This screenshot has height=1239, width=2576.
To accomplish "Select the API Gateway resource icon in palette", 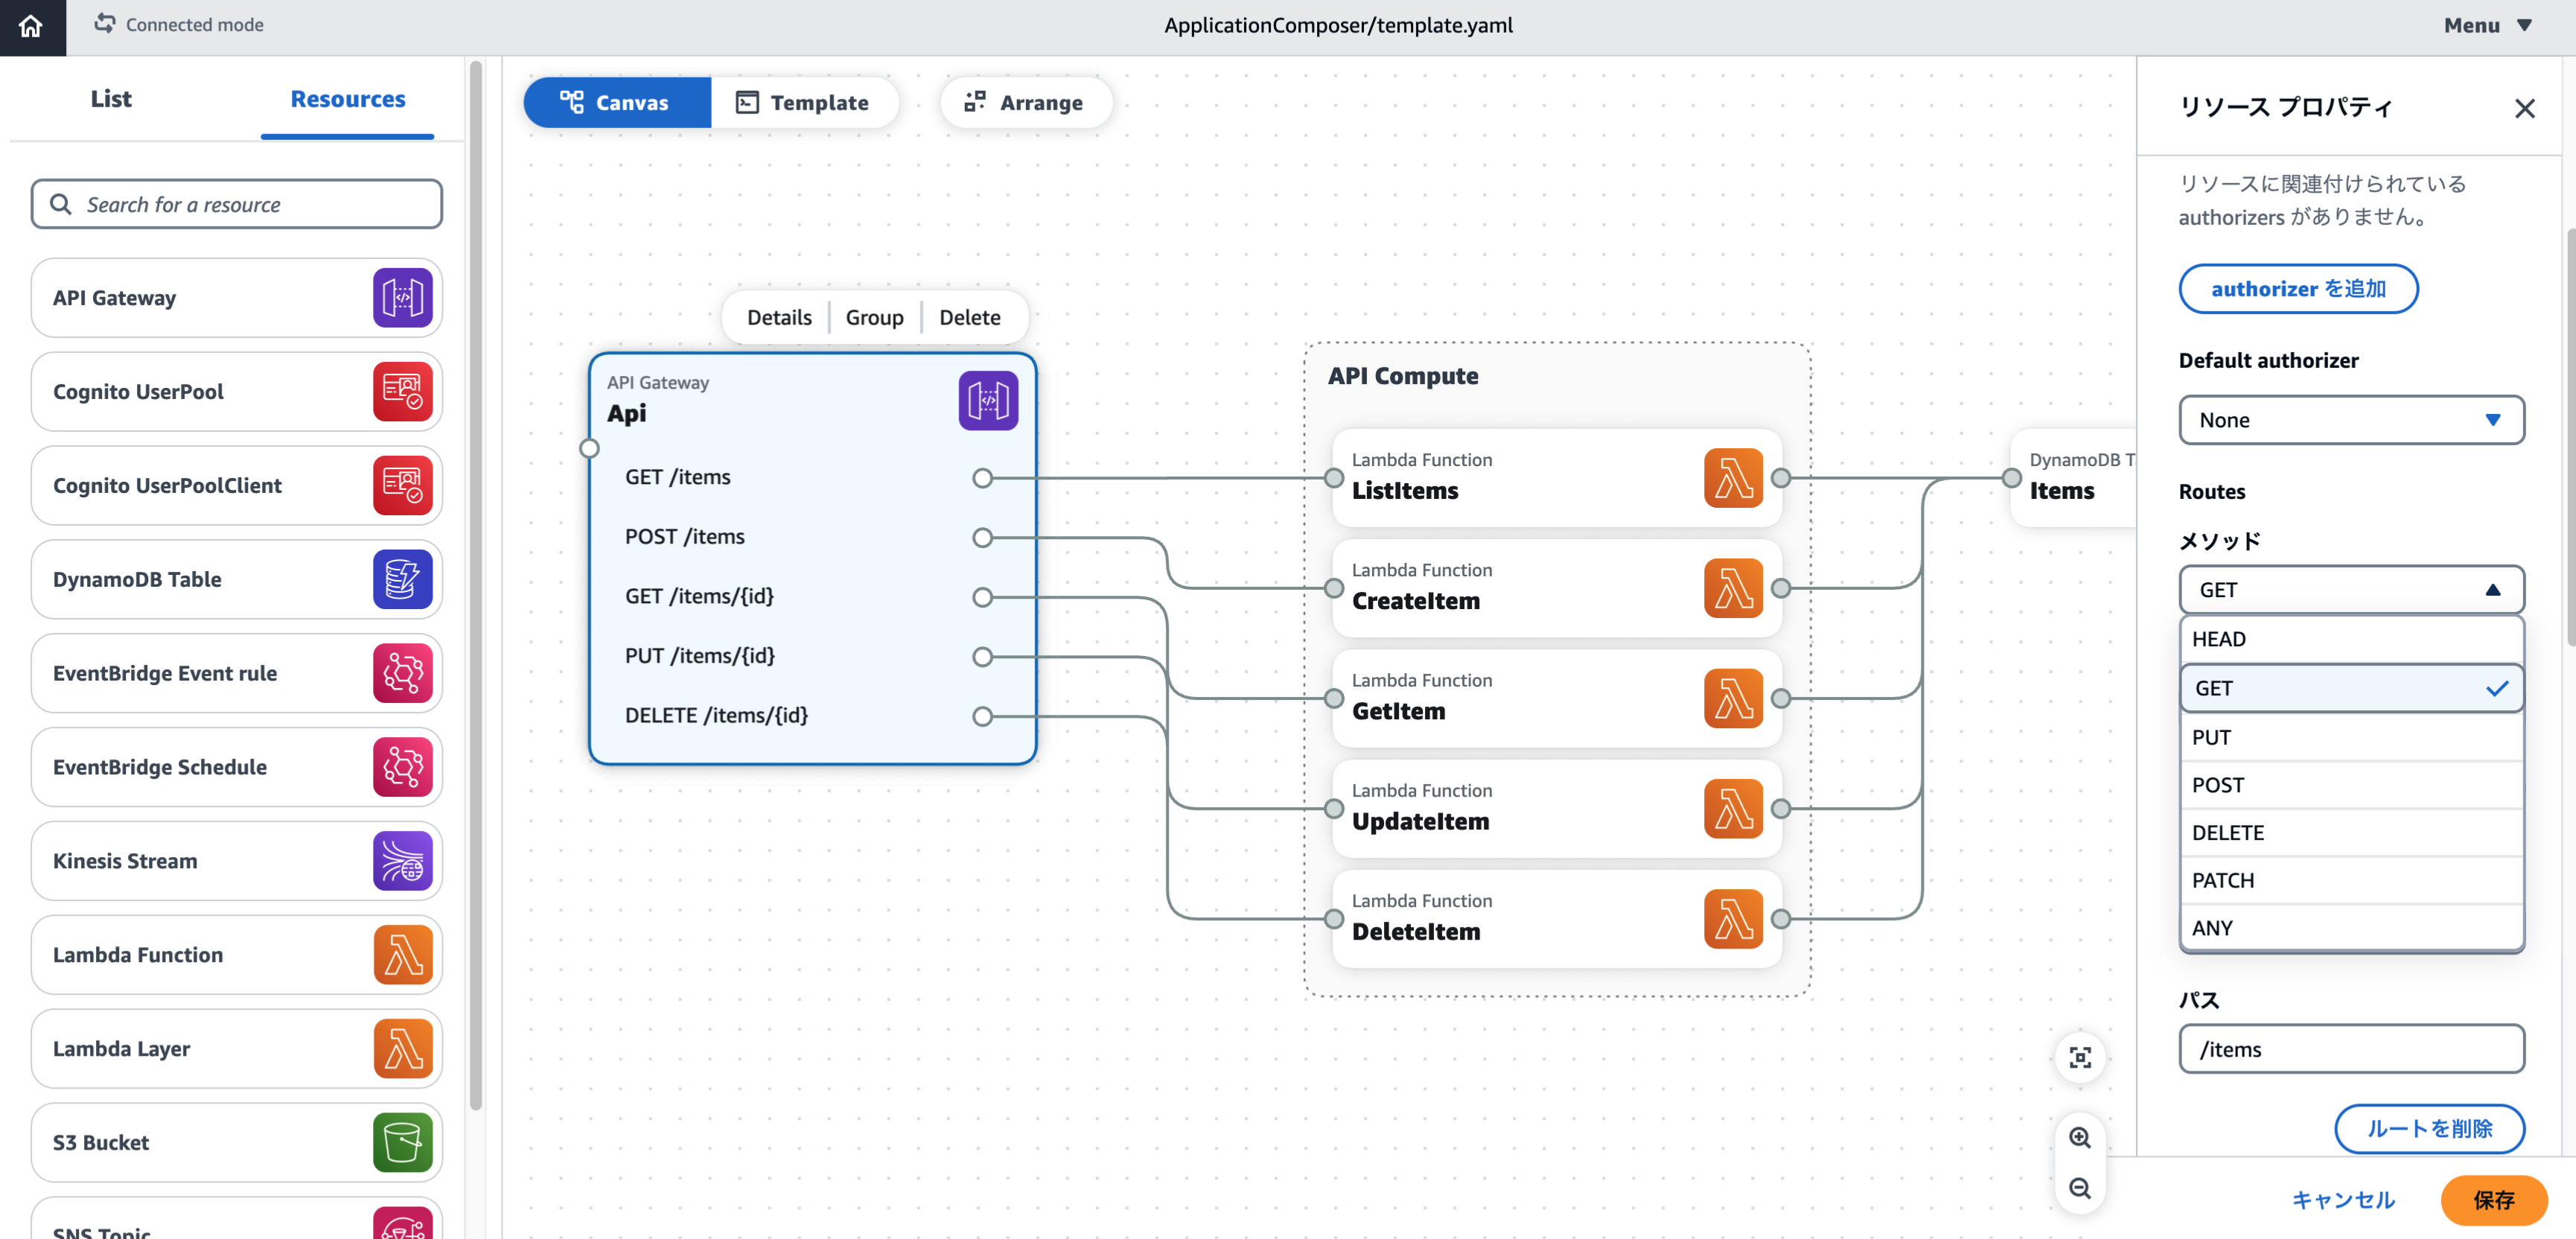I will pos(402,297).
